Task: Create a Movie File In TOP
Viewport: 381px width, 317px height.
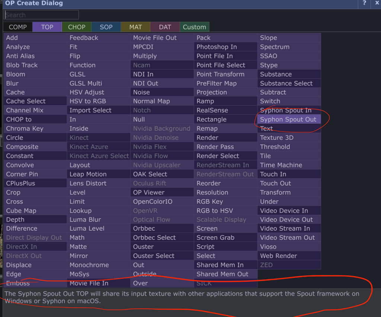Action: (x=89, y=283)
